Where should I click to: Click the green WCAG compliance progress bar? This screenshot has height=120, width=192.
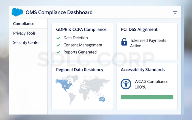pyautogui.click(x=147, y=97)
